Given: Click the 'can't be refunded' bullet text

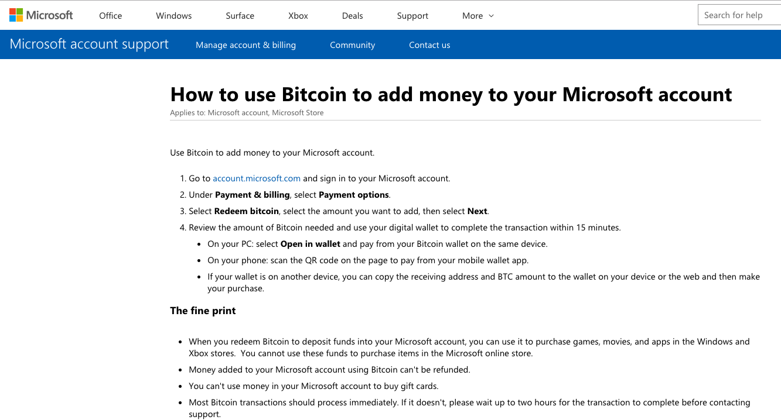Looking at the screenshot, I should point(329,370).
